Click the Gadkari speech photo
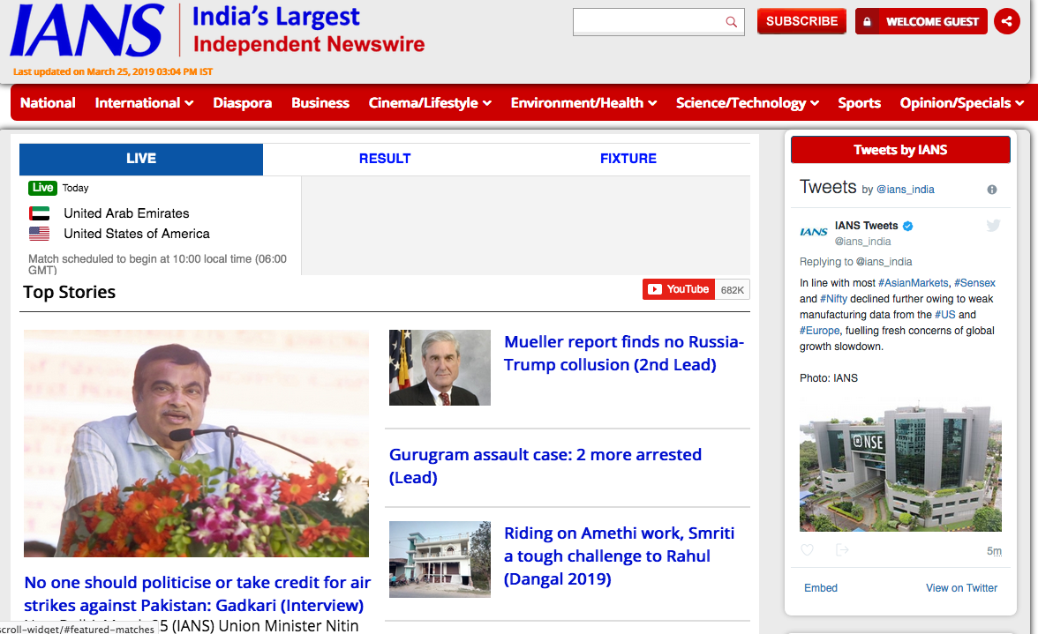The image size is (1038, 634). (x=196, y=443)
